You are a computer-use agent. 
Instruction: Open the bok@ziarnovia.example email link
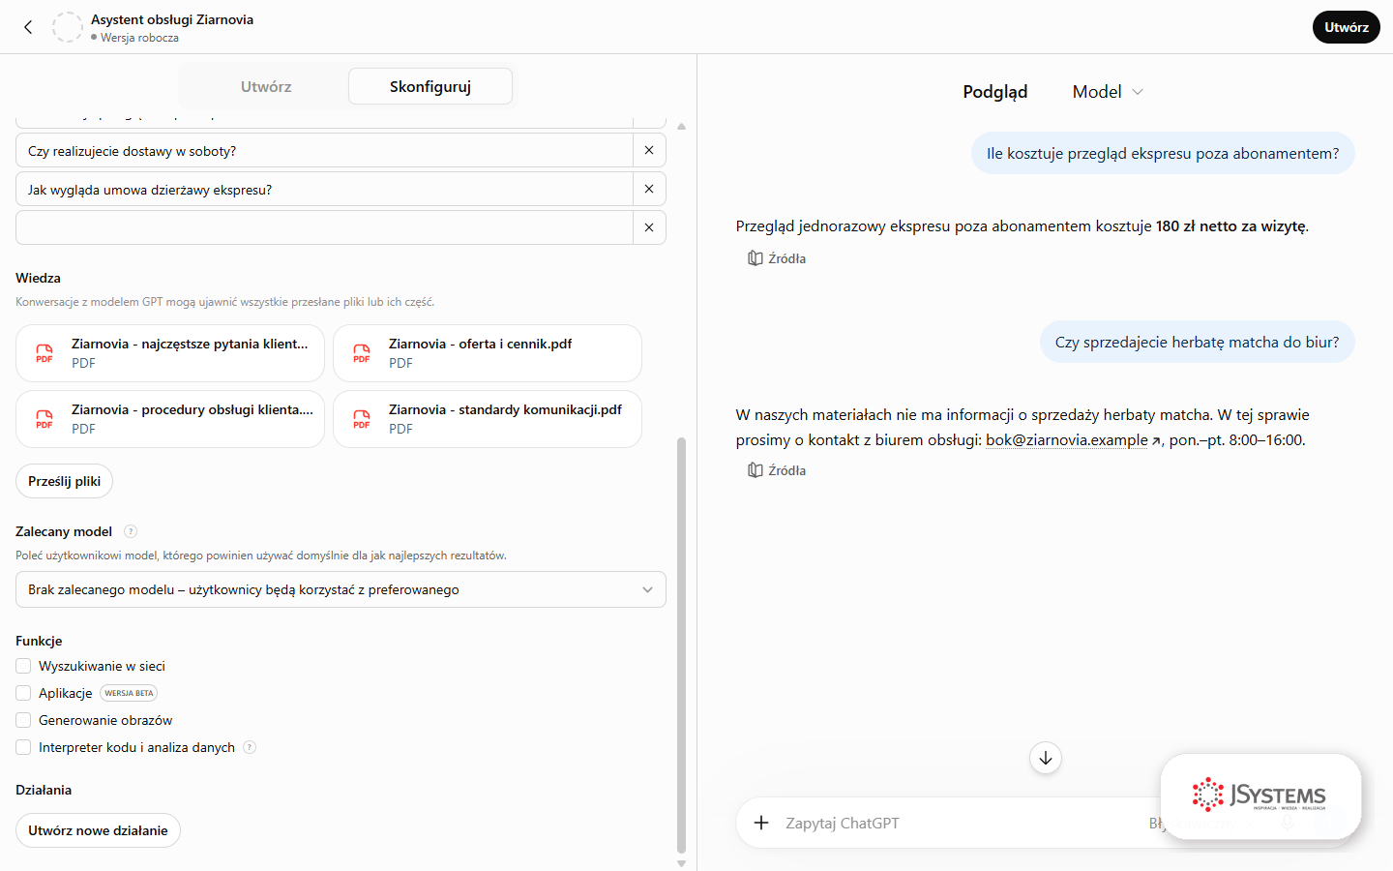1067,440
